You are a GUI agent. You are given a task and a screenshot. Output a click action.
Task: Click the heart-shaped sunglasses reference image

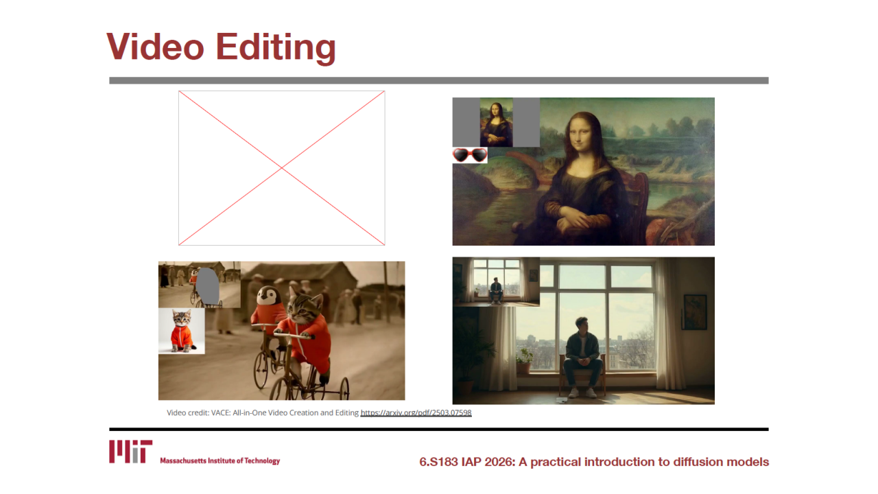pos(470,155)
